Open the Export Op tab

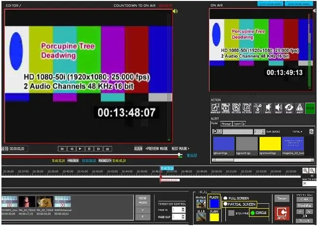(239, 124)
